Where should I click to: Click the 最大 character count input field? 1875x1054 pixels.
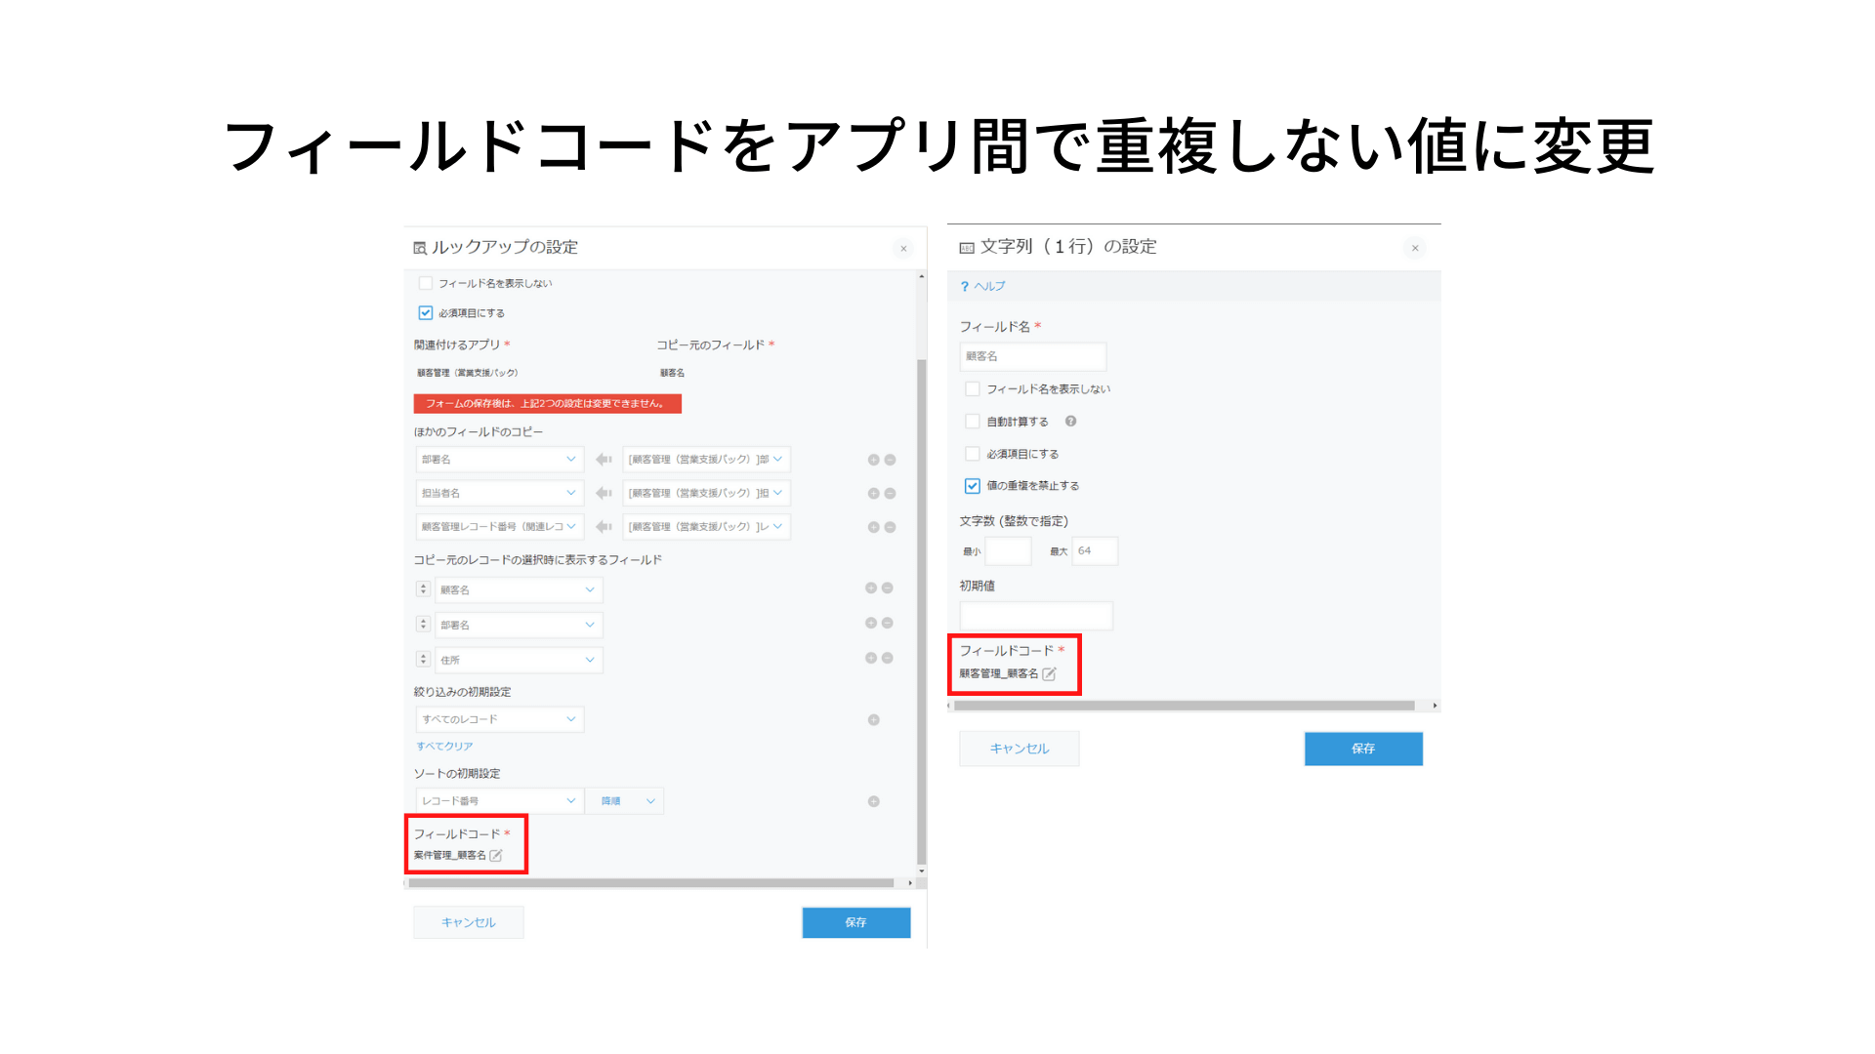(1095, 551)
